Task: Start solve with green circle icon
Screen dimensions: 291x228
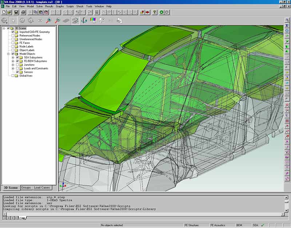Action: [x=162, y=12]
